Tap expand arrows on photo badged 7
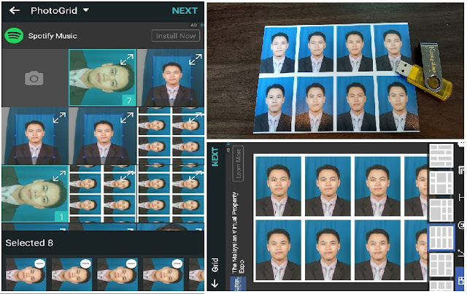 [127, 59]
